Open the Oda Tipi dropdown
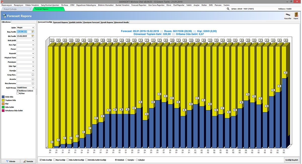Viewport: 302px width, 164px height. point(33,66)
